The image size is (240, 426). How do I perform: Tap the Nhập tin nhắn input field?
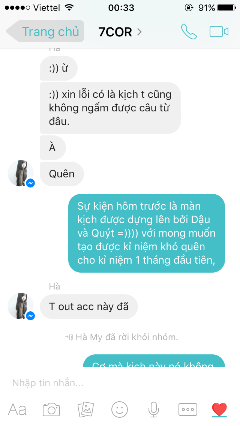(120, 383)
